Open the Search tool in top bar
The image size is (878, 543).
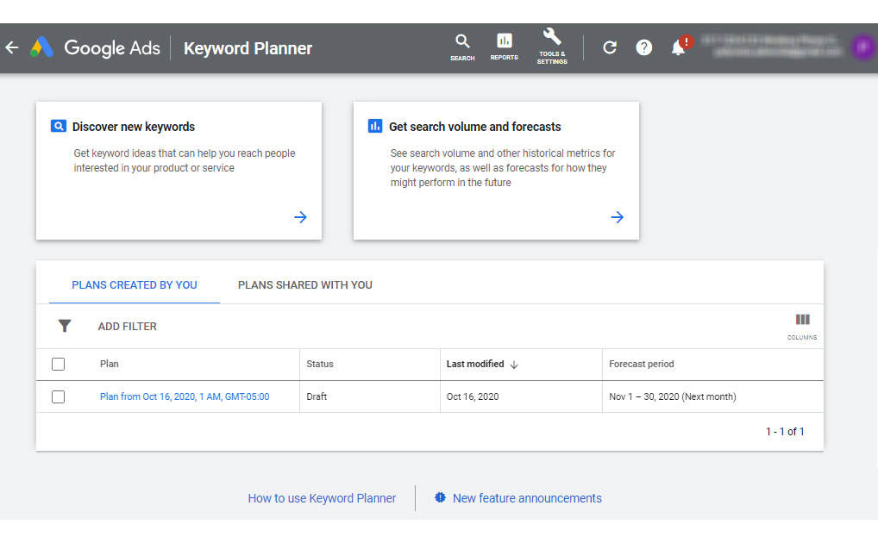462,47
